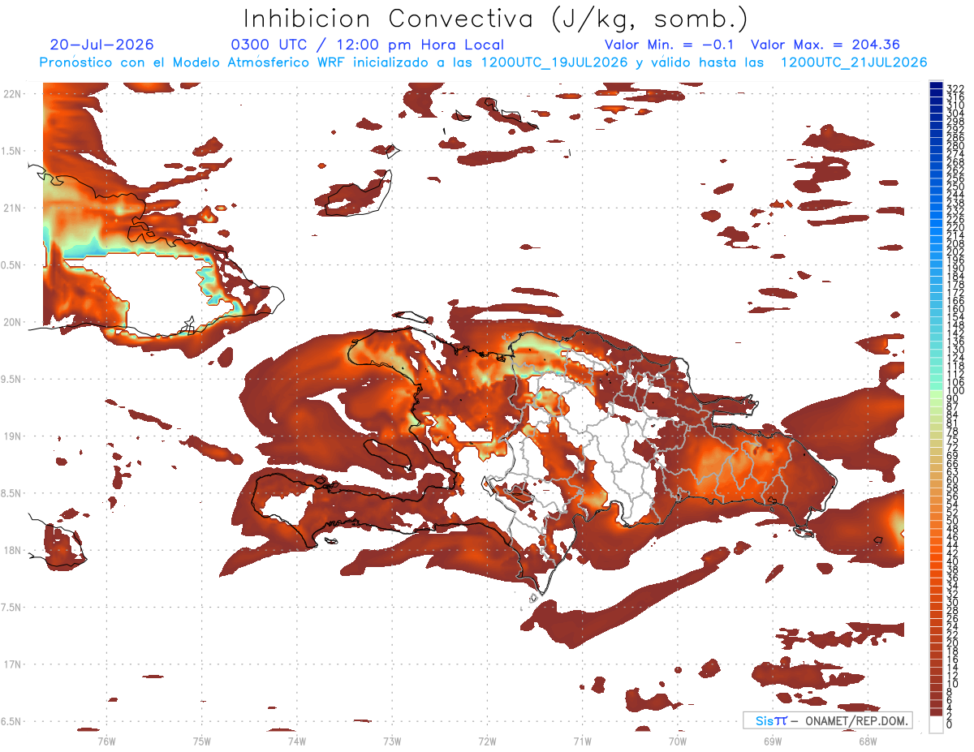Click the "71W" longitude label
The image size is (974, 752).
(582, 741)
